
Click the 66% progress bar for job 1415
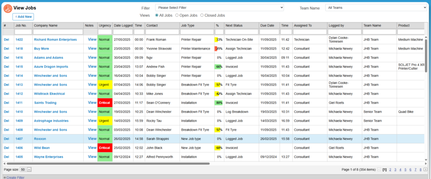tap(218, 67)
